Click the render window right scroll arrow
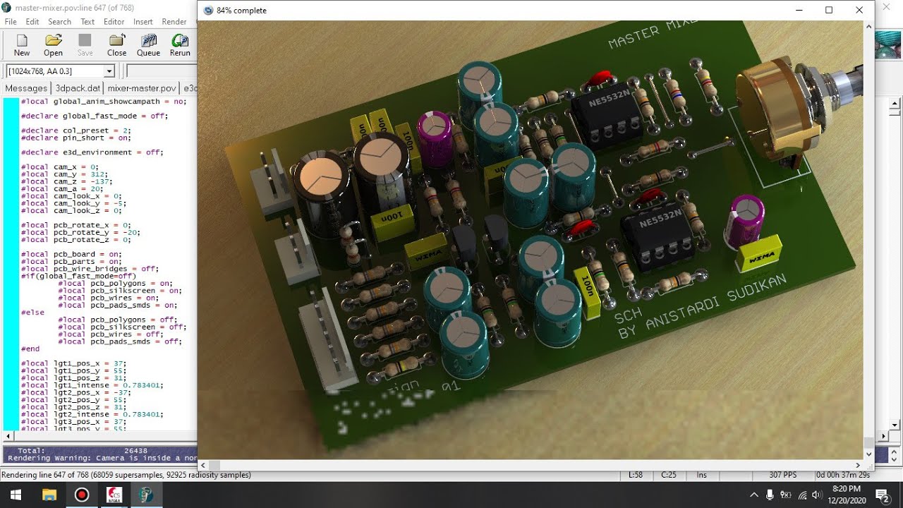Image resolution: width=903 pixels, height=508 pixels. pos(859,465)
